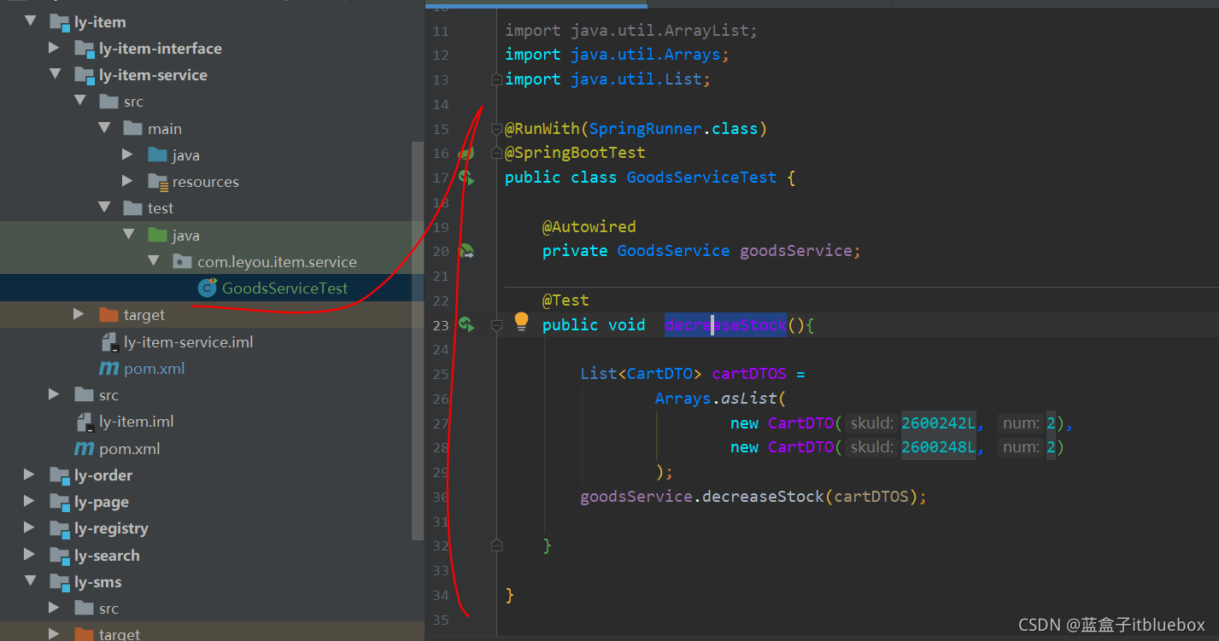Click the Spring bean gutter icon on line 16

click(x=466, y=154)
